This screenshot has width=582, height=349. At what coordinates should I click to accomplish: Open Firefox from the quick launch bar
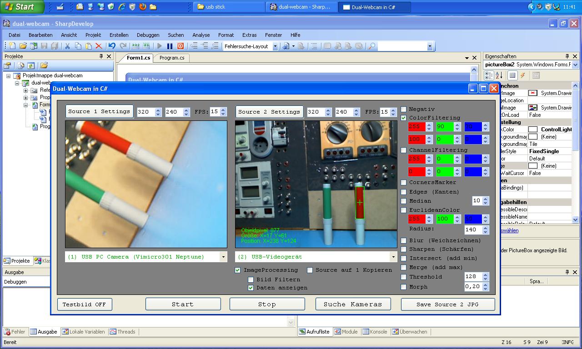tap(143, 7)
